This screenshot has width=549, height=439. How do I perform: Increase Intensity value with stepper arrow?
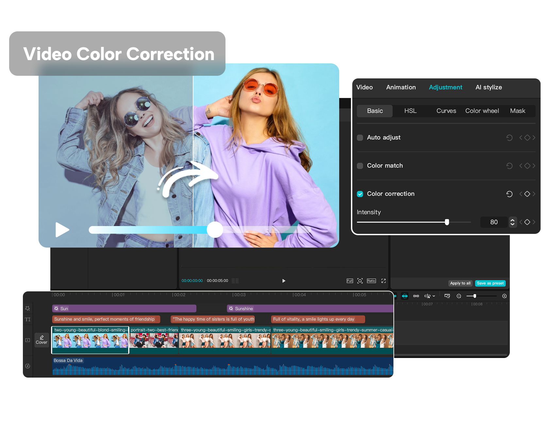coord(513,220)
